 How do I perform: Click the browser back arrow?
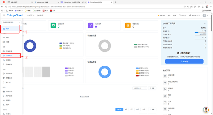coord(2,7)
